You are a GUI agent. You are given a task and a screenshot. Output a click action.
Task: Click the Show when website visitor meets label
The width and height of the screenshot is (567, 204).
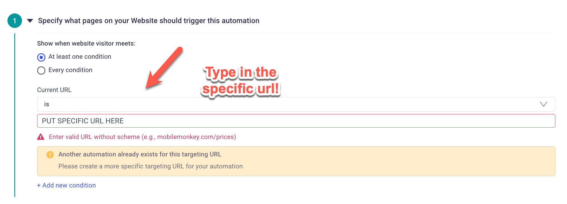[86, 43]
